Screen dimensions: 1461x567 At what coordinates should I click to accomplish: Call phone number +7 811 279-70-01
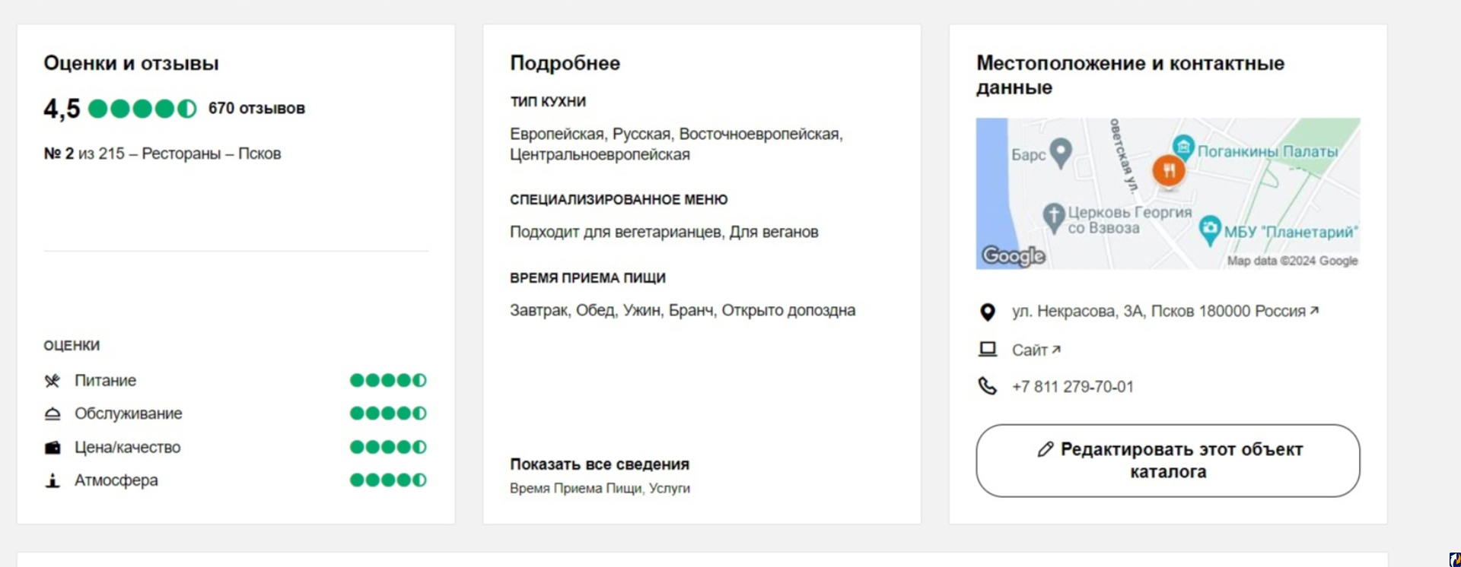[x=1072, y=387]
